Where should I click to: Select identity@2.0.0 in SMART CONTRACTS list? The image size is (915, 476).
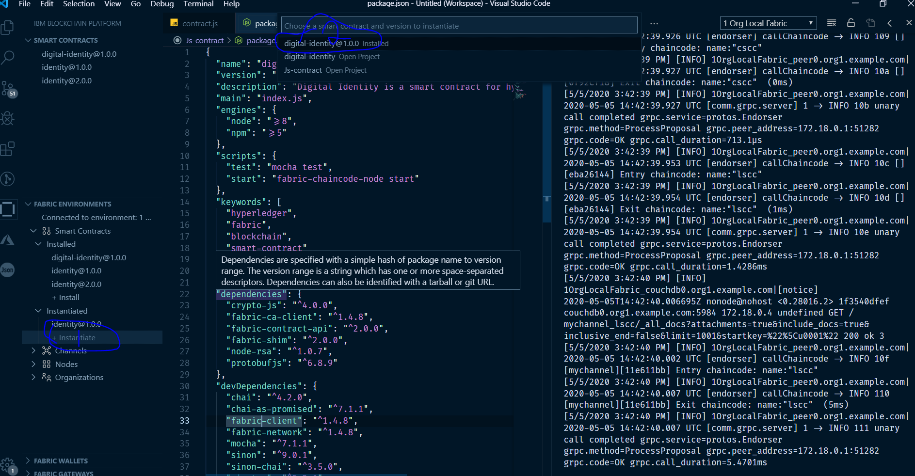coord(66,80)
